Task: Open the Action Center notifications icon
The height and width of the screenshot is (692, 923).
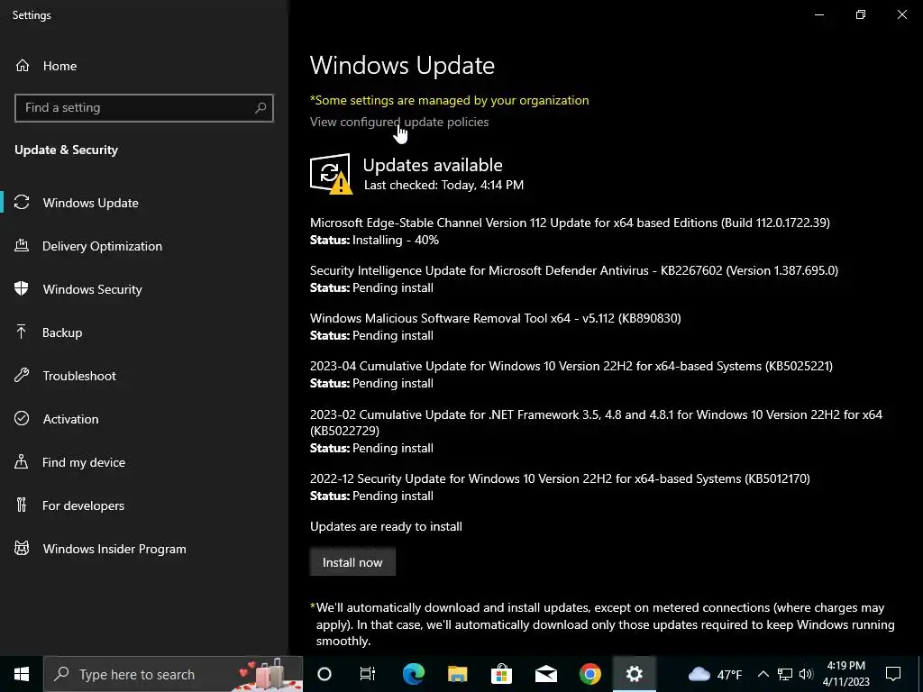Action: coord(893,674)
